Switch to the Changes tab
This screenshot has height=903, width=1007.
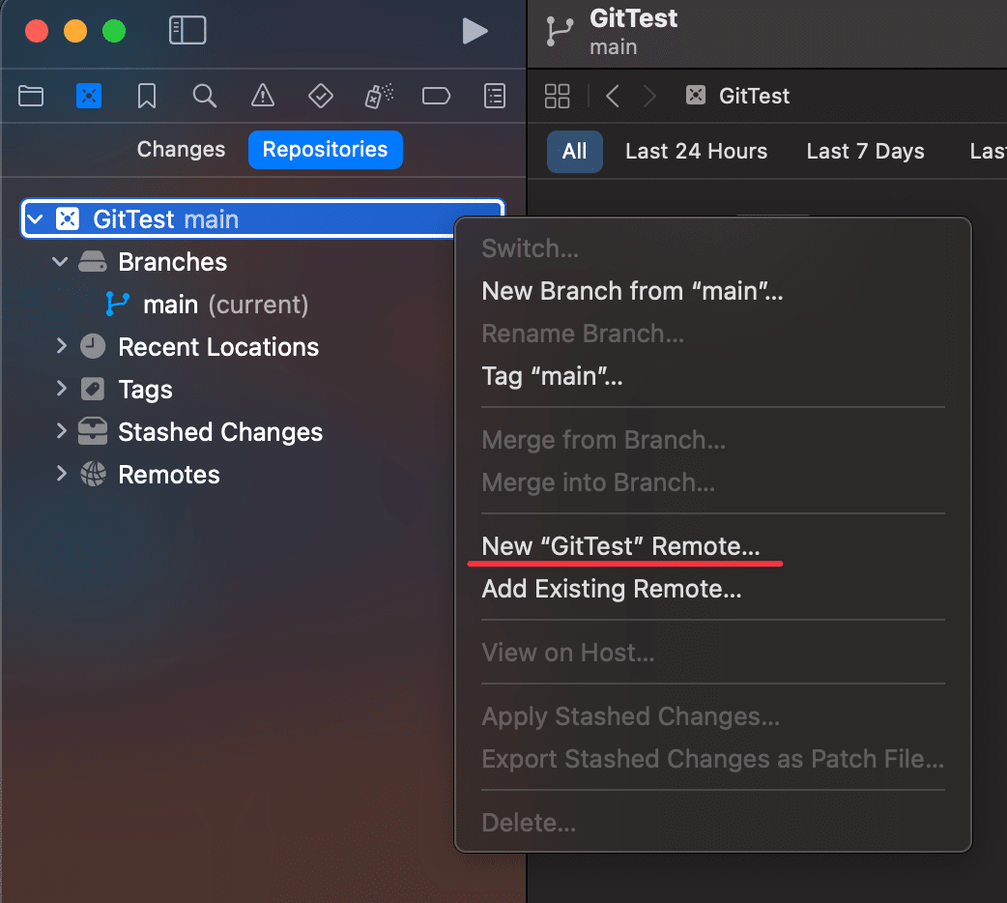coord(180,150)
